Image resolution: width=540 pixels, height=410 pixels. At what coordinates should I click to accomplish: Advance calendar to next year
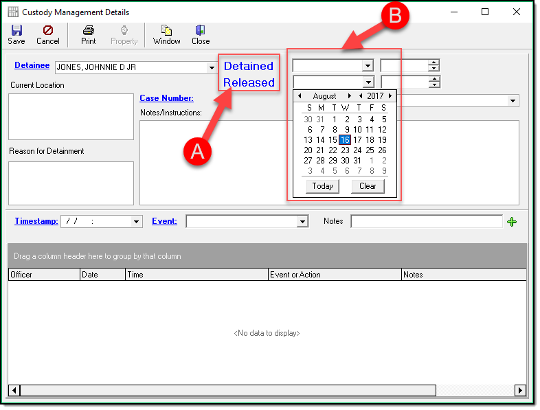click(x=390, y=96)
